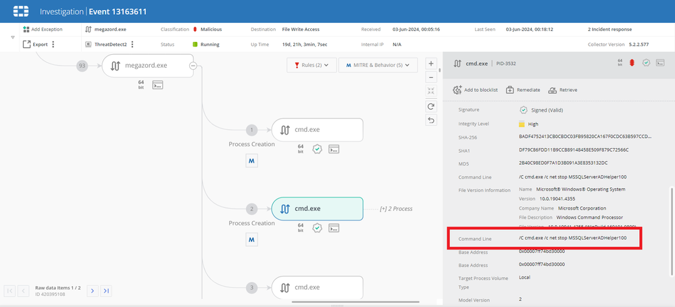Expand the '[+] 2 Process' children
Viewport: 675px width, 307px height.
pyautogui.click(x=395, y=209)
